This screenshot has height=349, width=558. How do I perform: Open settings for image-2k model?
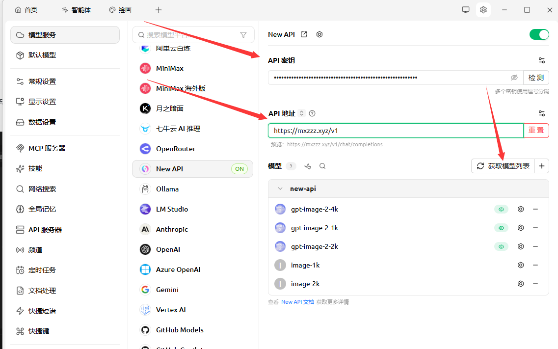pyautogui.click(x=521, y=284)
